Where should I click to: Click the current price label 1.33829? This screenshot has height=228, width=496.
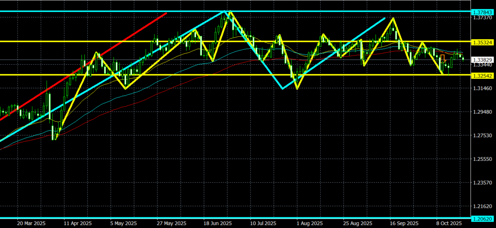(482, 59)
